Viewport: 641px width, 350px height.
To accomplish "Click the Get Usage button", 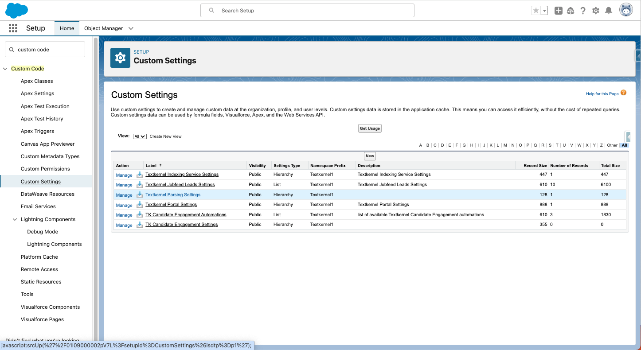I will pyautogui.click(x=370, y=128).
